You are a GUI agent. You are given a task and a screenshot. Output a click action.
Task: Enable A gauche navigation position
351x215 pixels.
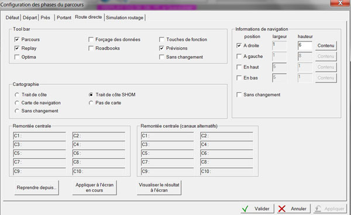(239, 56)
